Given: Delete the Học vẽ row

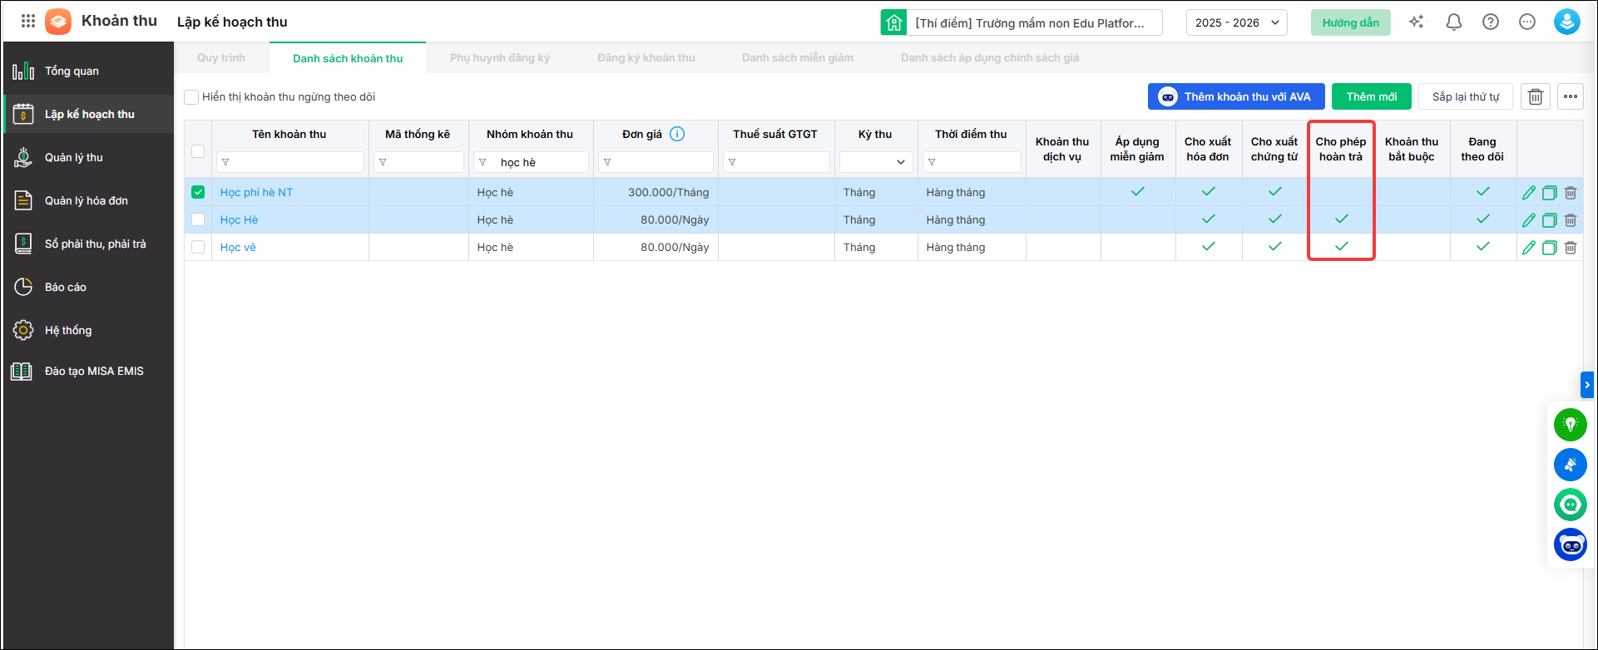Looking at the screenshot, I should click(1571, 248).
